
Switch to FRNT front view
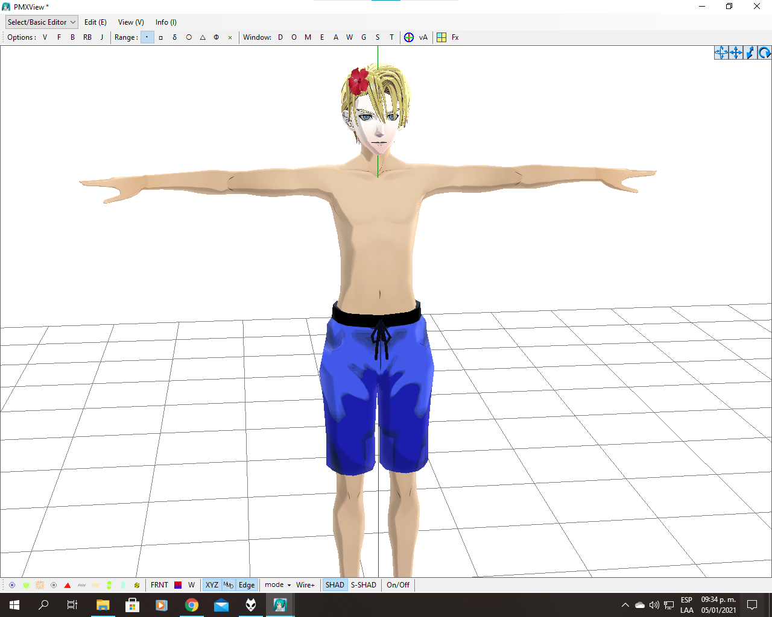point(159,585)
